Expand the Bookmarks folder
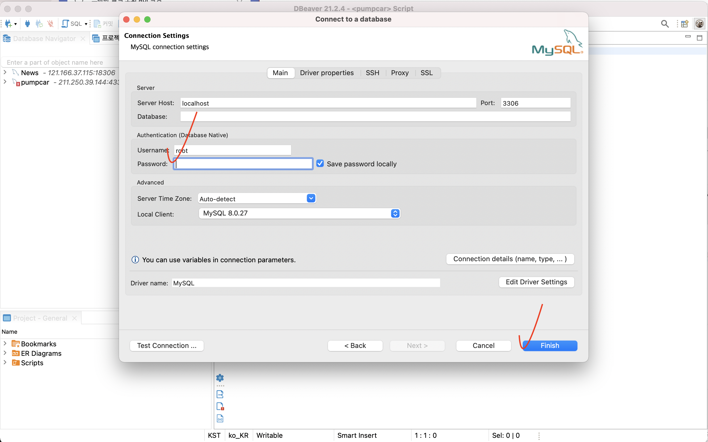This screenshot has width=708, height=442. (x=4, y=343)
